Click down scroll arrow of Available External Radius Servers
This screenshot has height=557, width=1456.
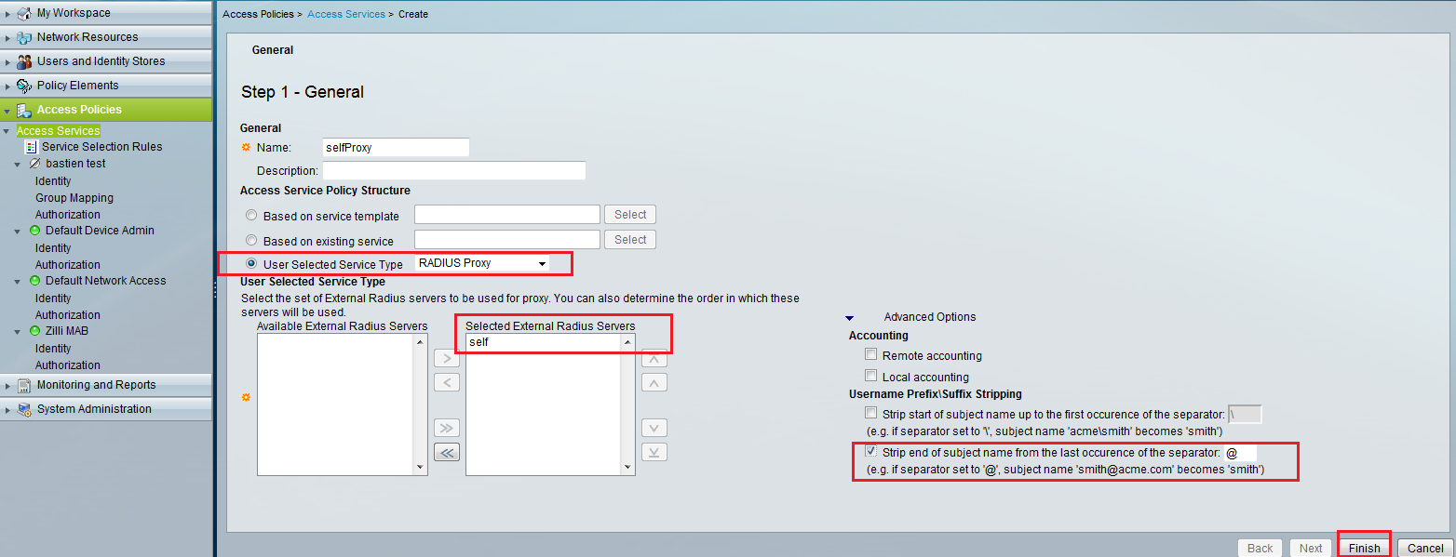tap(420, 468)
